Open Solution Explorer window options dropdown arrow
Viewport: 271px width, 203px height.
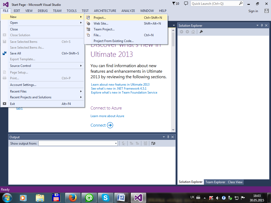pyautogui.click(x=257, y=25)
